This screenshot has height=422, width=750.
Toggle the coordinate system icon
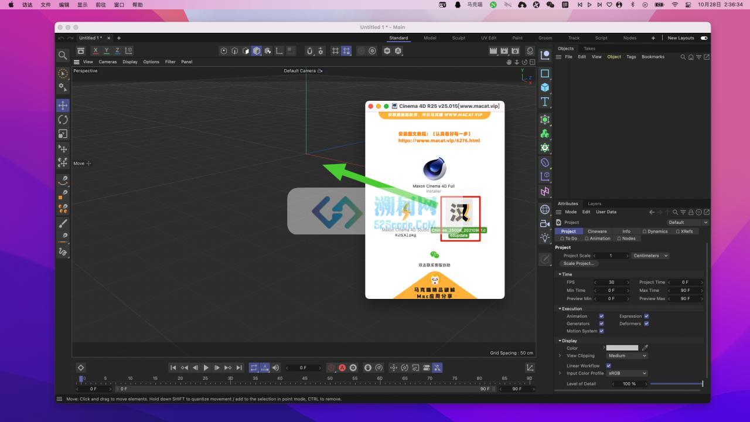(129, 51)
